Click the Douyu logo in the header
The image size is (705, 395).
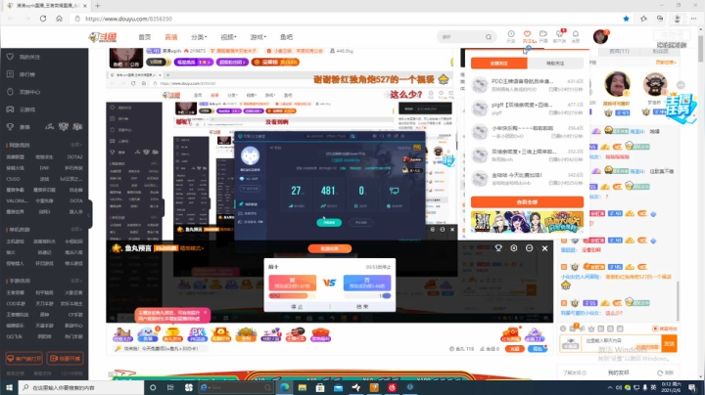[103, 37]
